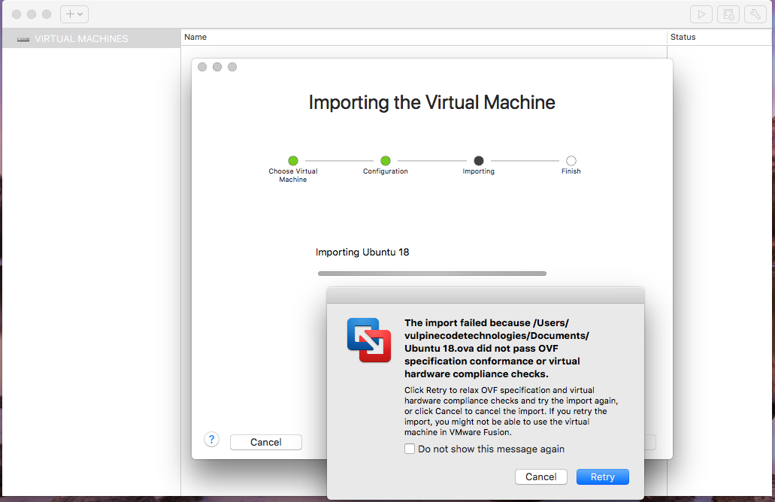Click the 'Importing Ubuntu 18' label

tap(362, 252)
